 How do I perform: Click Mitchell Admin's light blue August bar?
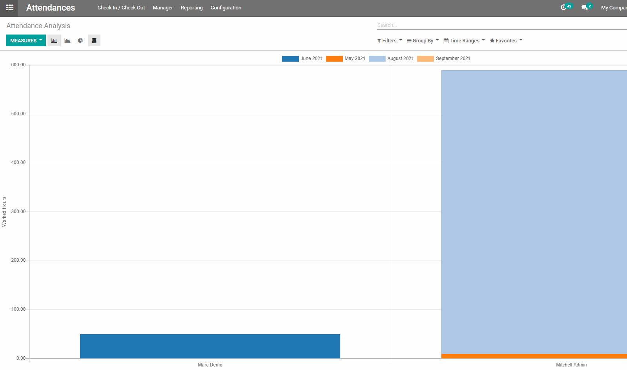pyautogui.click(x=534, y=212)
